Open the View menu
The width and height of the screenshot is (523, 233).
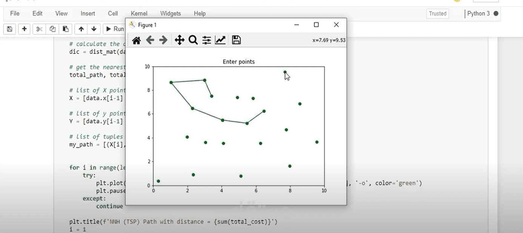62,14
